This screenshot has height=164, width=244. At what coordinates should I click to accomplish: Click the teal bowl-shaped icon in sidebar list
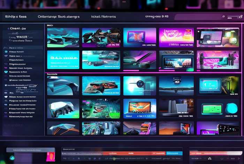(6, 72)
